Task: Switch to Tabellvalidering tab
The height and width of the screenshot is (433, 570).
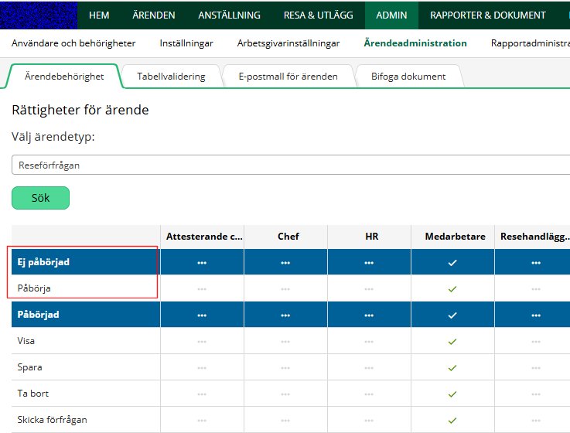Action: tap(171, 77)
